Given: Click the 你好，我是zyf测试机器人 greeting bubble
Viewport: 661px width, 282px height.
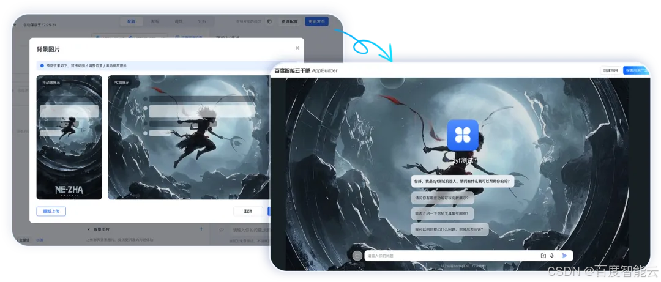Looking at the screenshot, I should click(x=463, y=181).
